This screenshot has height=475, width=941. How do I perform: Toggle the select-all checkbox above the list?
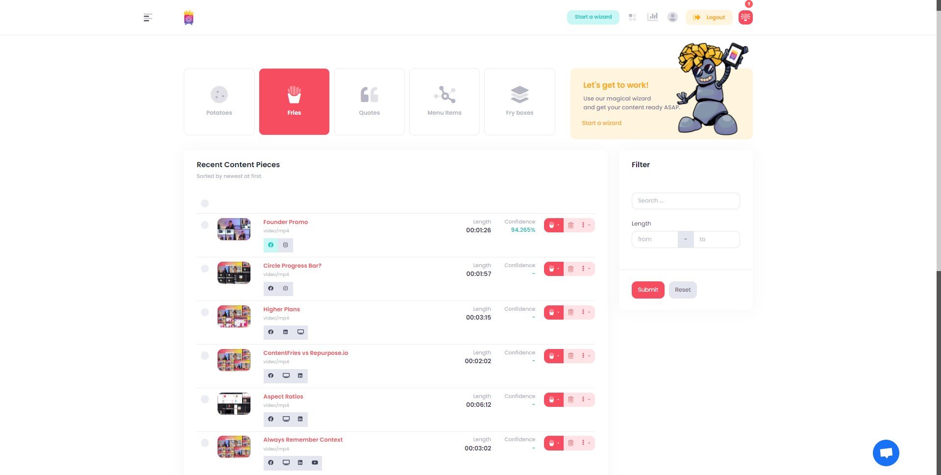[x=205, y=203]
